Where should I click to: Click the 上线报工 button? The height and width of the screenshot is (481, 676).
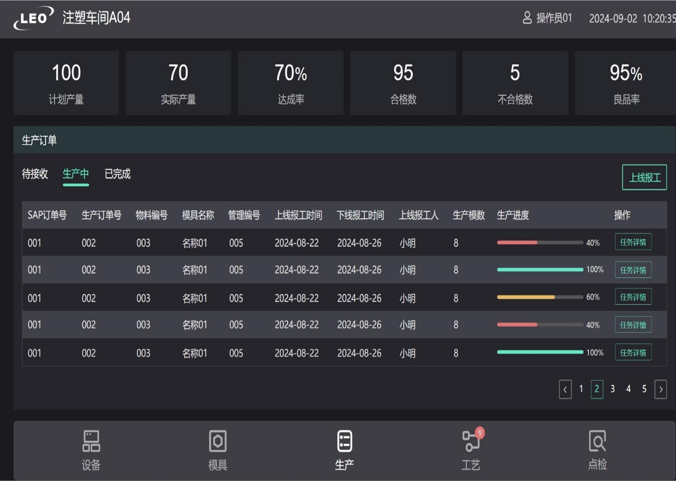pos(644,177)
